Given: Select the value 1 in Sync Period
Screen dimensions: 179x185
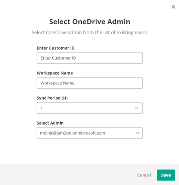Looking at the screenshot, I should (42, 108).
